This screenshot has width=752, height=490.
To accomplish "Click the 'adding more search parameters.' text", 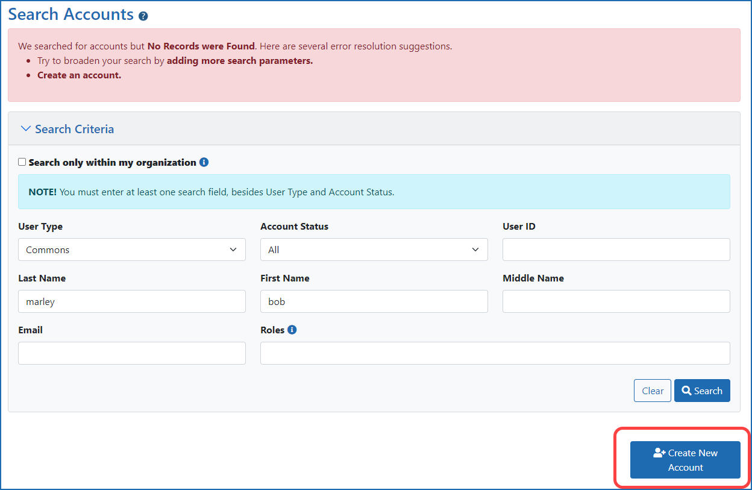I will click(240, 61).
